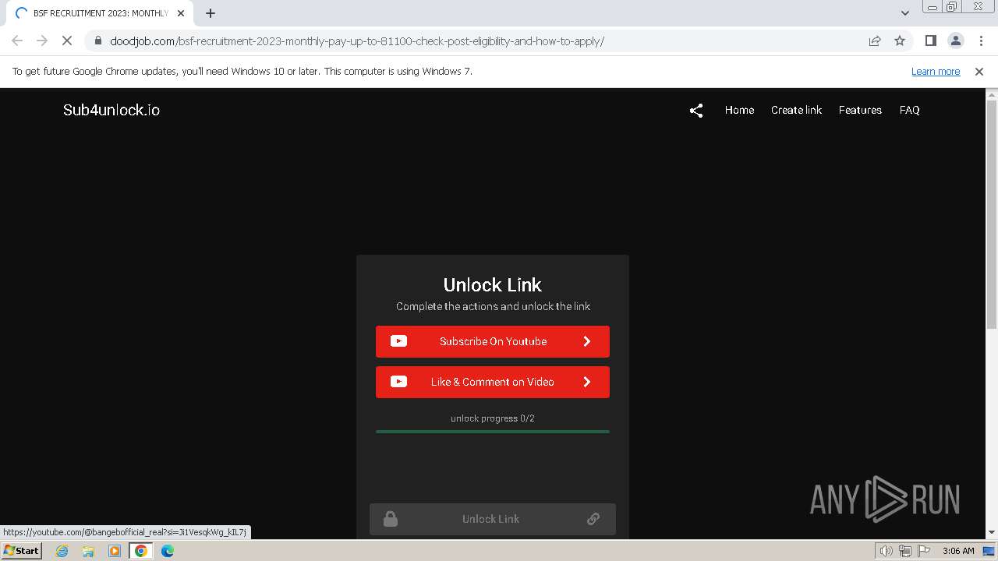Open Windows Media Player from taskbar

coord(115,551)
